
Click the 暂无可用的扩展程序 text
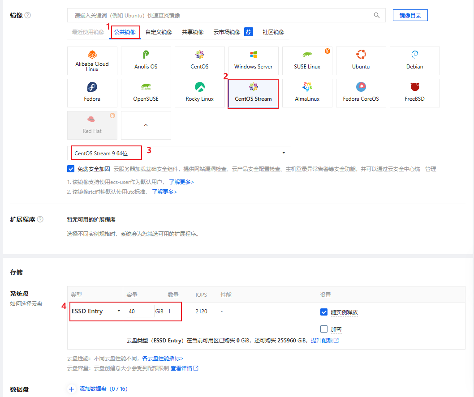point(91,219)
